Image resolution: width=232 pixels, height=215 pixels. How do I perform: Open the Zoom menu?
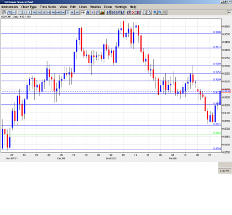pos(108,7)
